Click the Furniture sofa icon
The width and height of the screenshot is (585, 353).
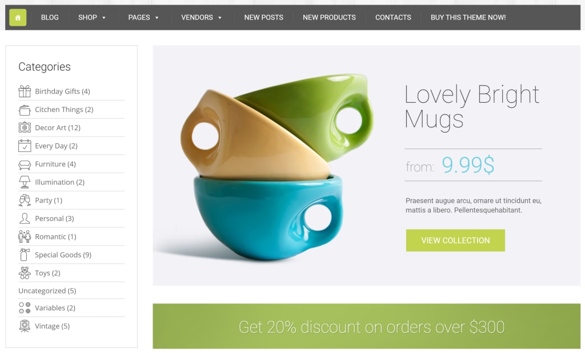pyautogui.click(x=25, y=164)
